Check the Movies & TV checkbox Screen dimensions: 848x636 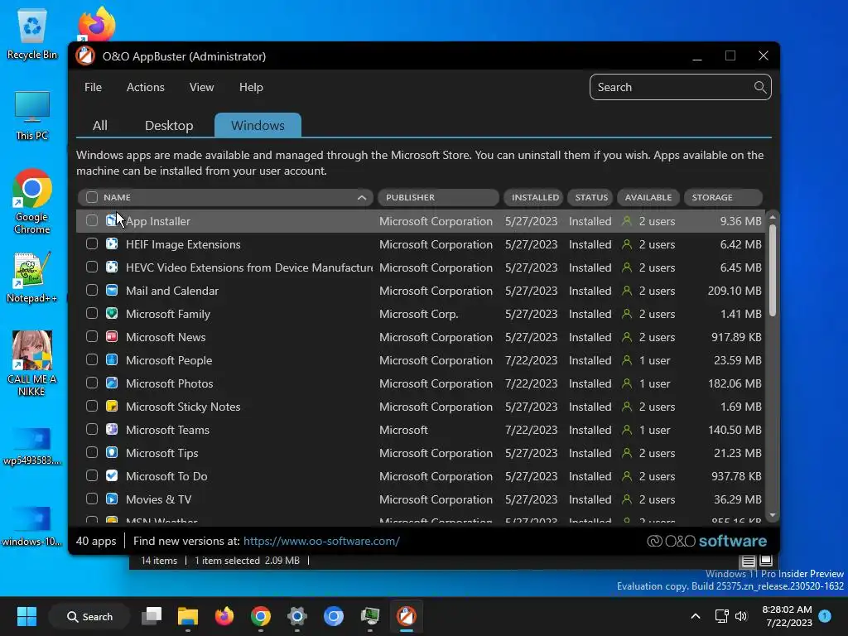[92, 499]
